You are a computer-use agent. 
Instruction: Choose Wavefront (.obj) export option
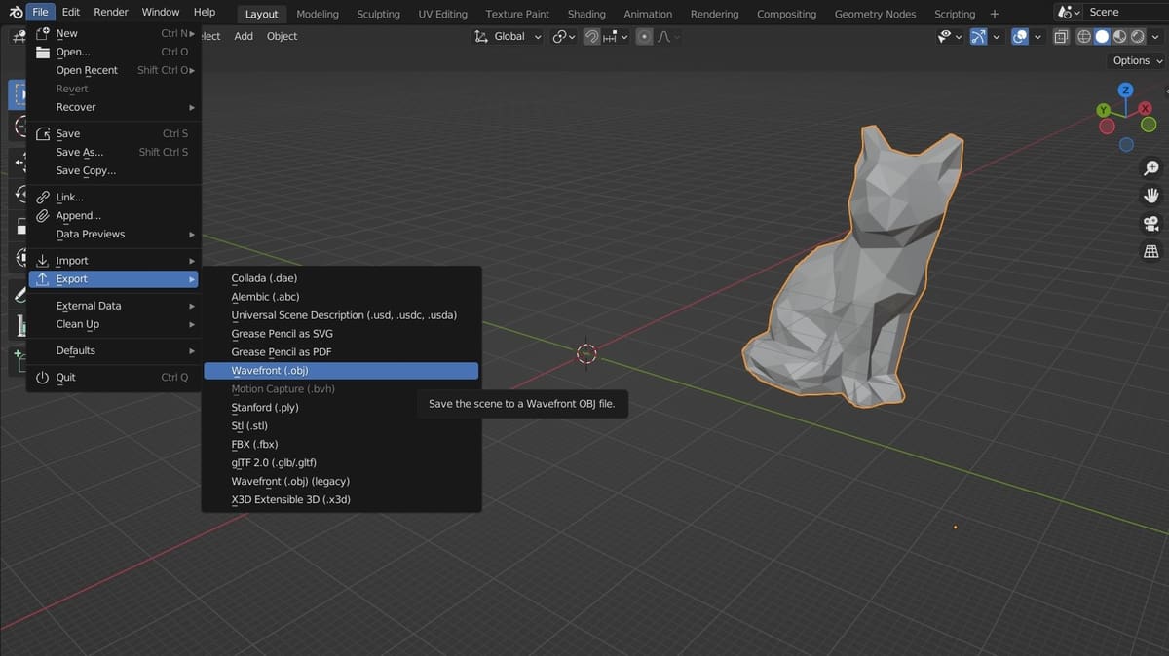(341, 371)
